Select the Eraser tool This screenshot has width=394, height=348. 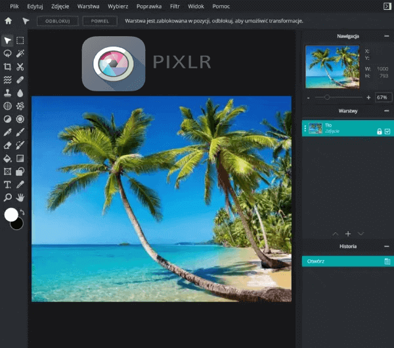coord(7,145)
